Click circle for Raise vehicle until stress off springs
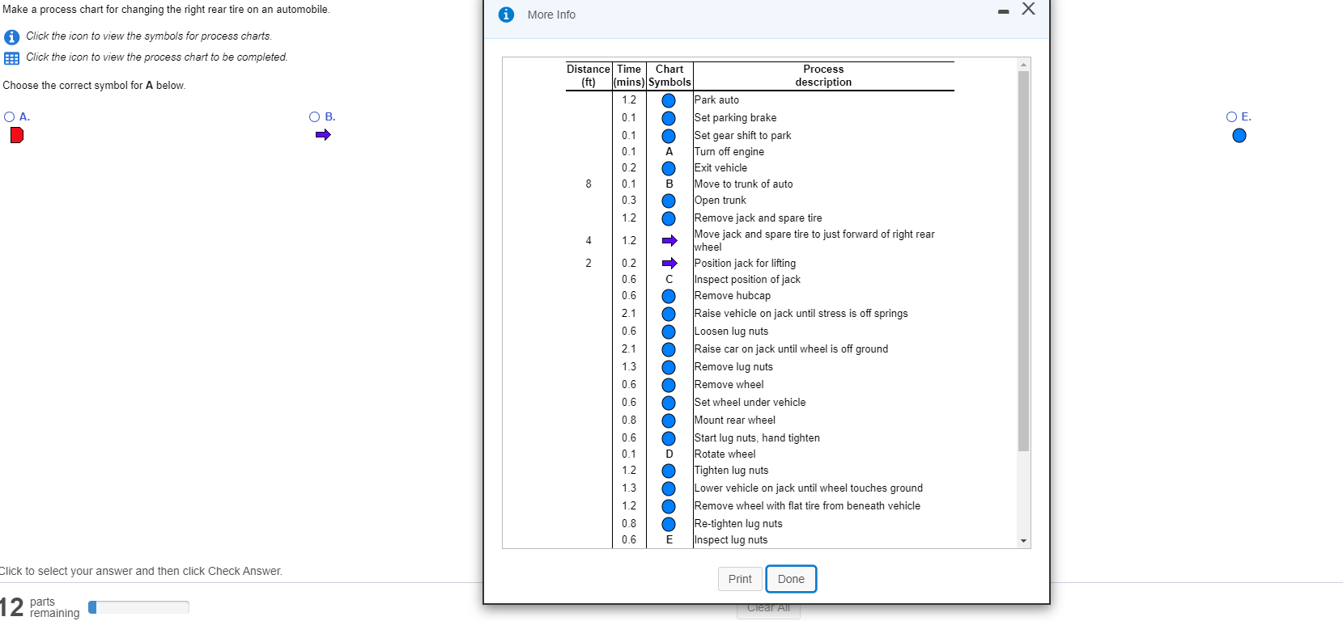This screenshot has height=621, width=1343. pos(669,314)
